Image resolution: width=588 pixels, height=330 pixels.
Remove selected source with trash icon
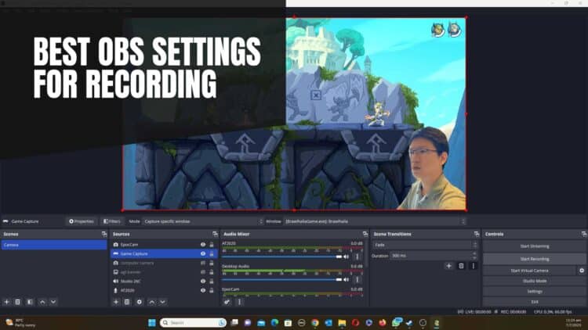[127, 302]
